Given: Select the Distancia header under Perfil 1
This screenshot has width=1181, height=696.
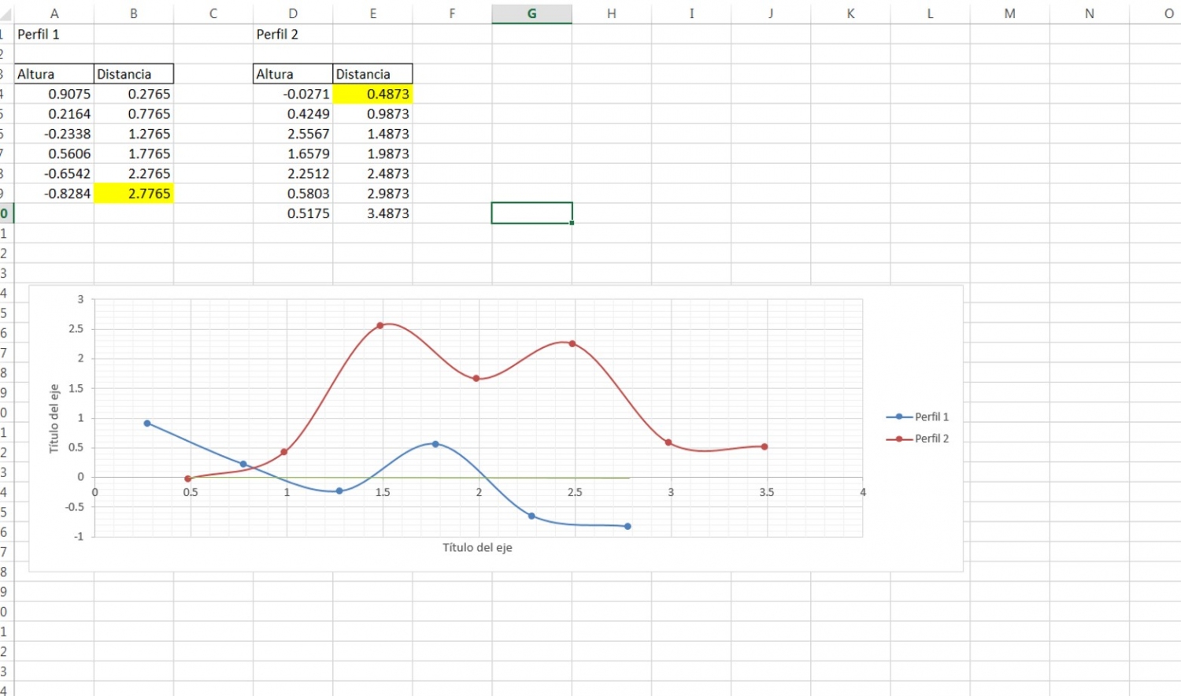Looking at the screenshot, I should point(134,74).
